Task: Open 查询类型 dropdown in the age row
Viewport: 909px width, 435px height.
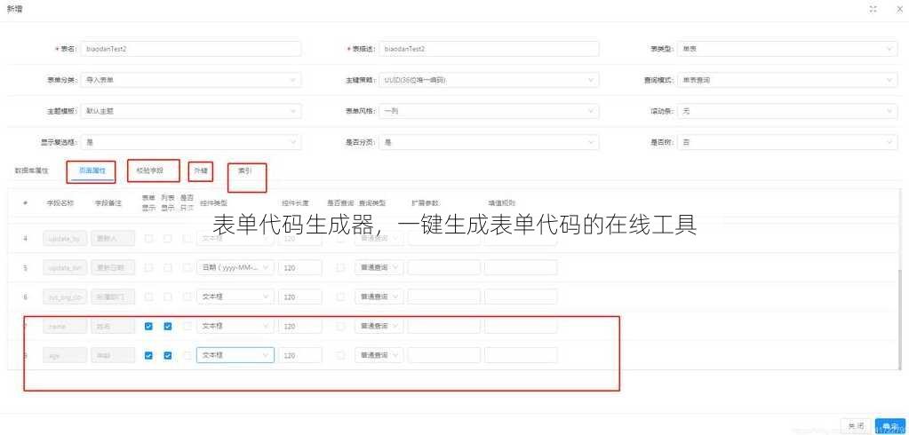Action: pyautogui.click(x=379, y=355)
